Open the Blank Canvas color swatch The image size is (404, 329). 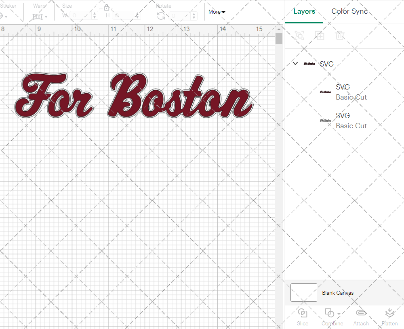[303, 293]
